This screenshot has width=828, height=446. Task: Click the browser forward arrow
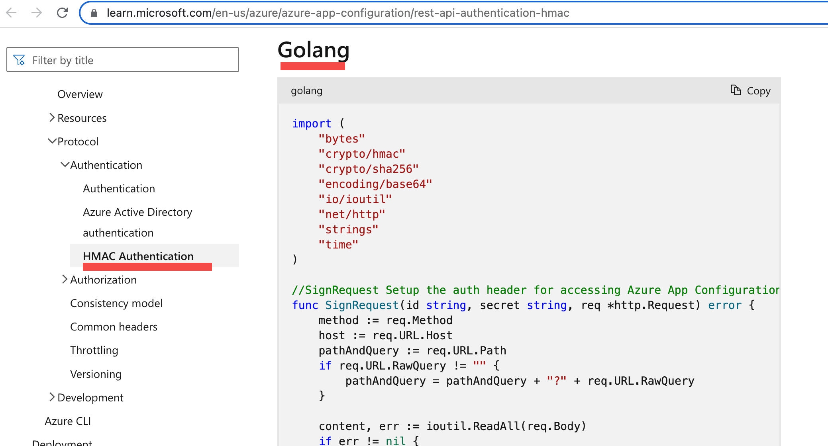coord(36,13)
